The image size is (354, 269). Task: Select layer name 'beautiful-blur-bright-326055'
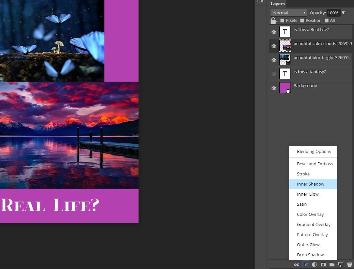tap(321, 58)
